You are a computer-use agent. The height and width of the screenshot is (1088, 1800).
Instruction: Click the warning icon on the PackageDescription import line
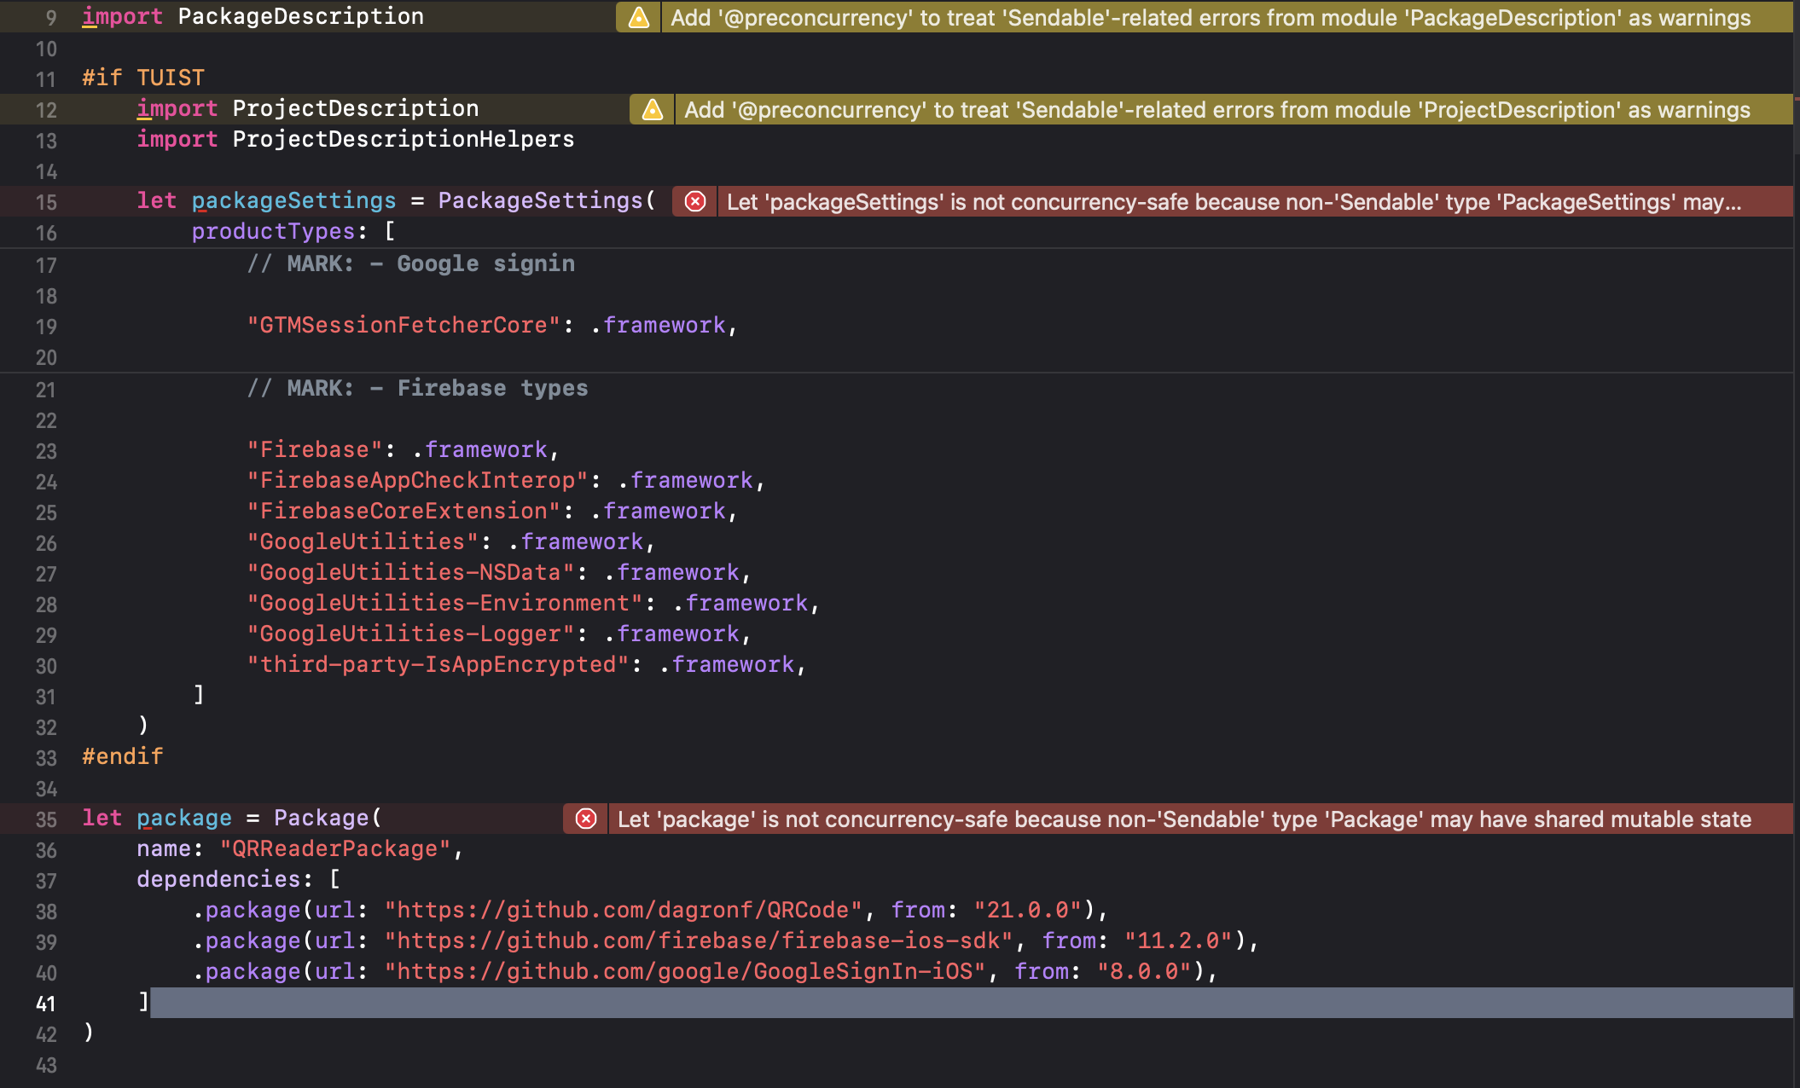(639, 17)
